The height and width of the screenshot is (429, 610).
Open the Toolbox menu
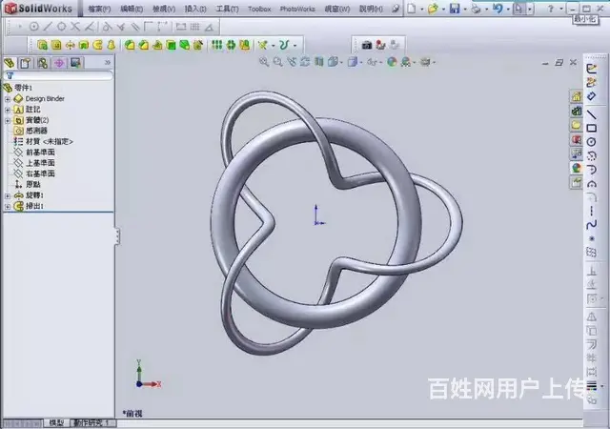click(259, 9)
